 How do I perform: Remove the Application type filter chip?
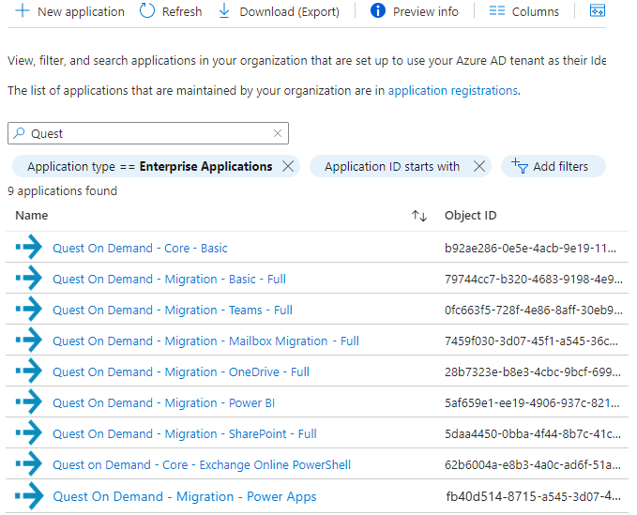coord(288,166)
